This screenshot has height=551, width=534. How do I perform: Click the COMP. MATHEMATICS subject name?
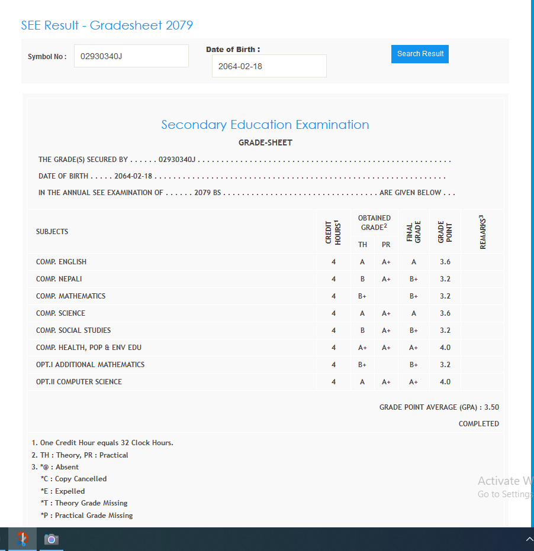(71, 296)
